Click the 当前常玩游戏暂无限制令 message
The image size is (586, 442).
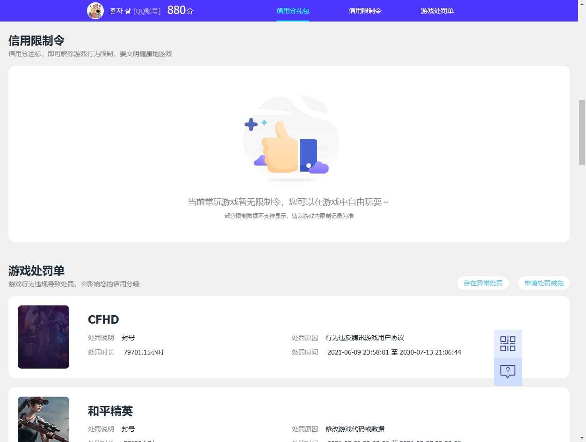tap(289, 202)
